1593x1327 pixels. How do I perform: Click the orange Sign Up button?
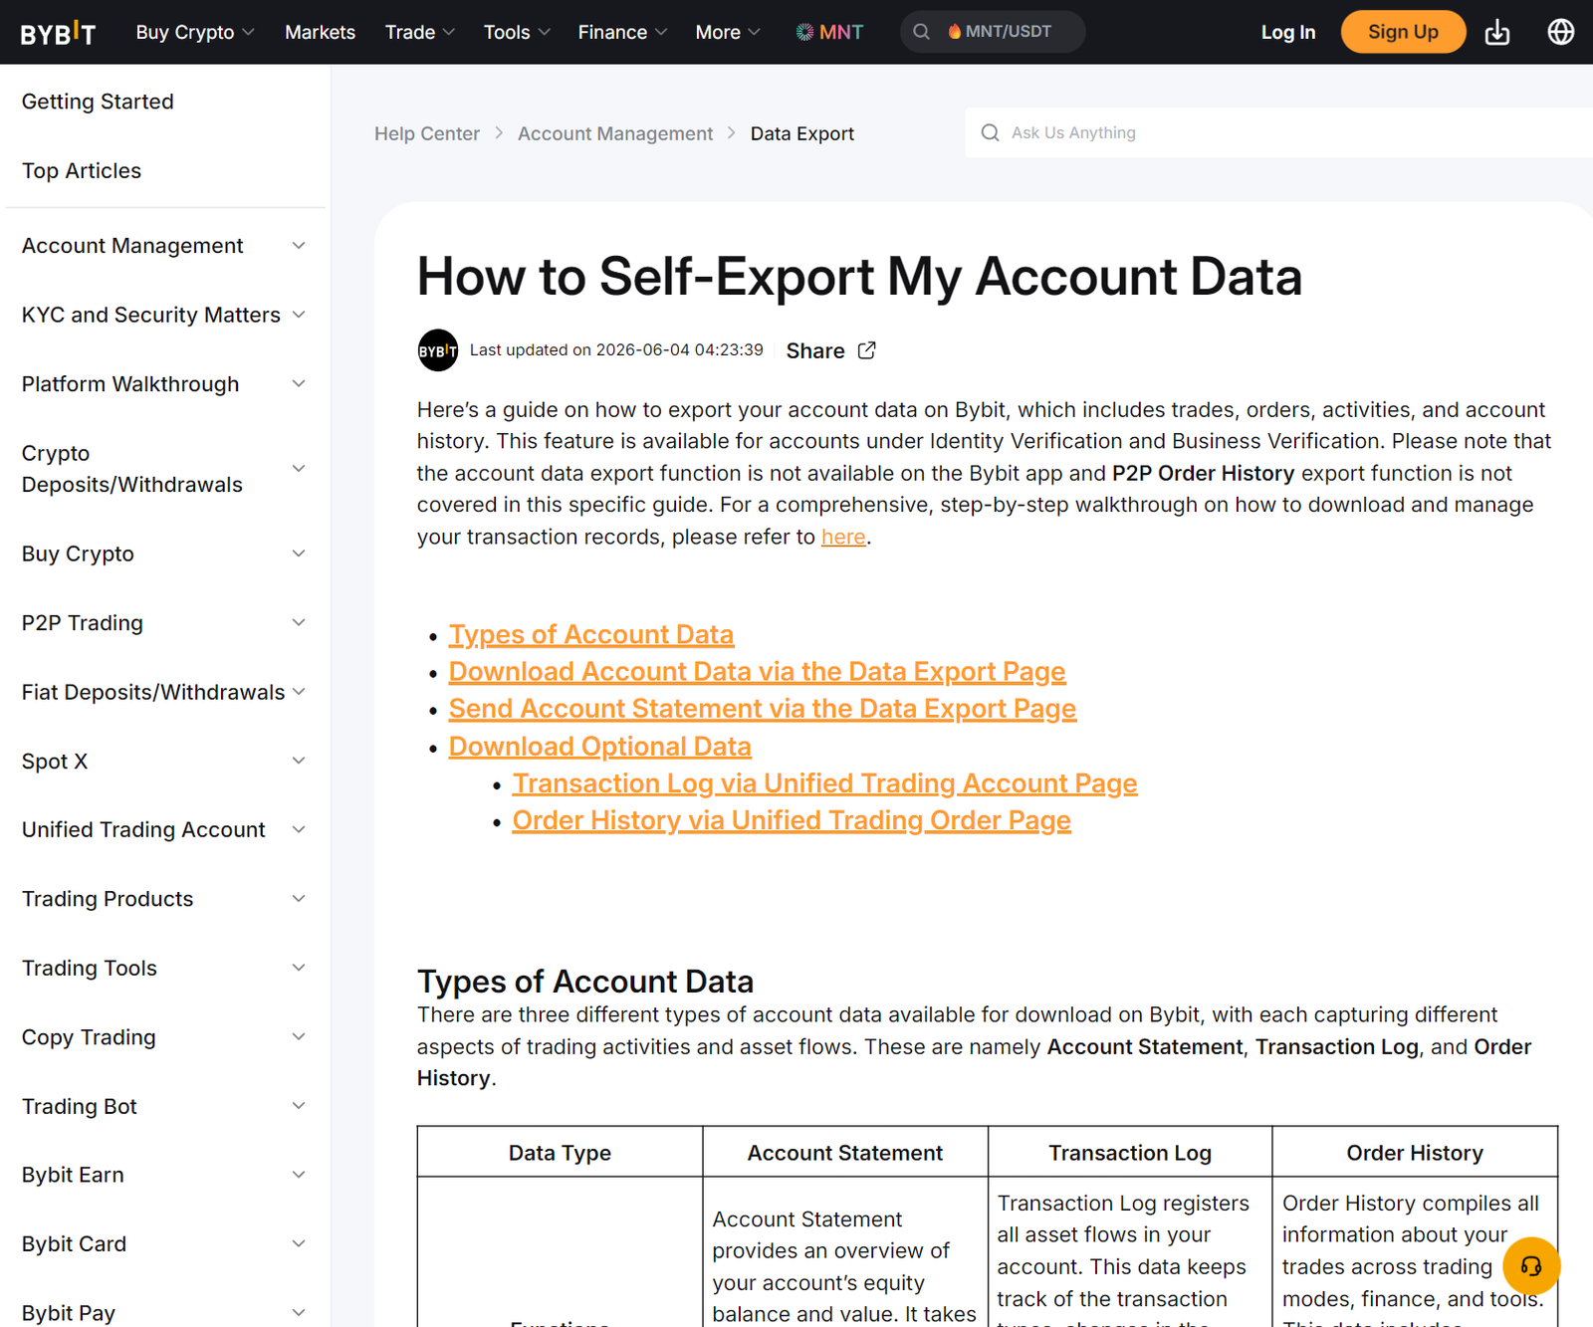click(1403, 32)
